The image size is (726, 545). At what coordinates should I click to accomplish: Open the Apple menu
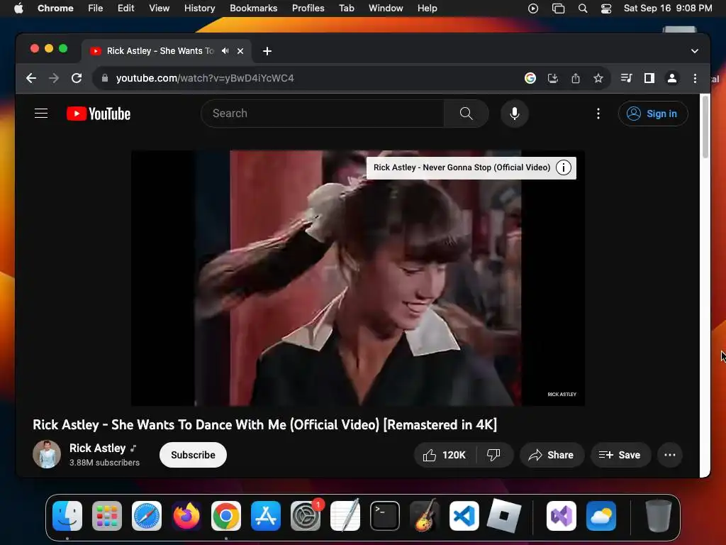click(18, 9)
